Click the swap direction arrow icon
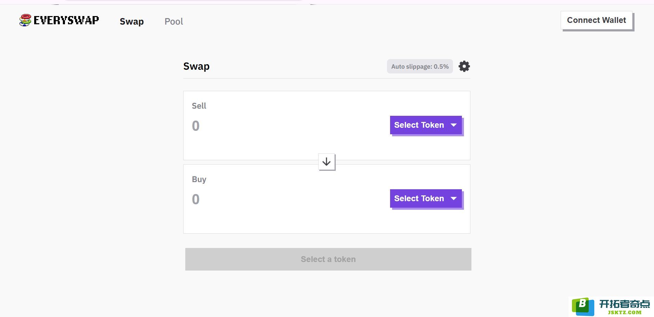 tap(326, 162)
